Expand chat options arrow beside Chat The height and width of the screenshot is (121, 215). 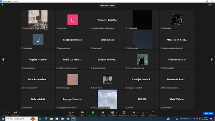pyautogui.click(x=86, y=113)
